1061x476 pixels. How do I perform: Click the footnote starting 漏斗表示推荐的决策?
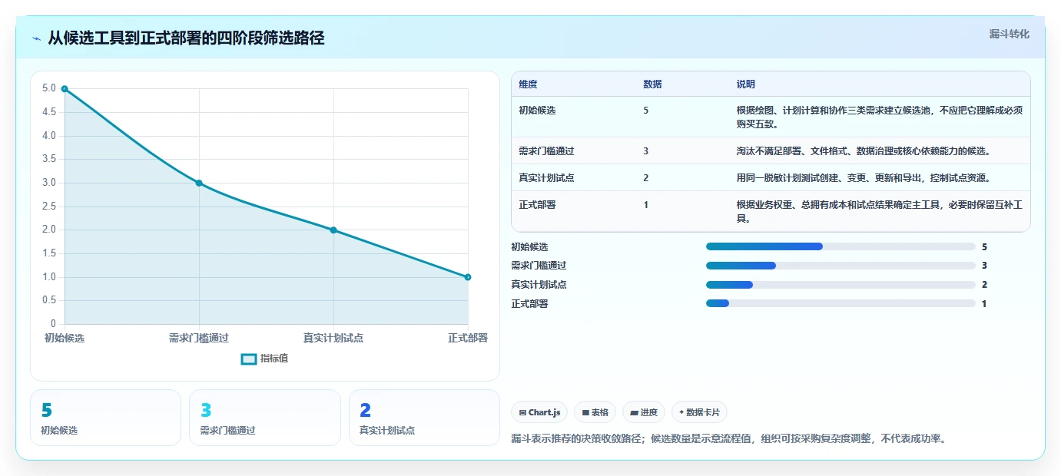(729, 439)
